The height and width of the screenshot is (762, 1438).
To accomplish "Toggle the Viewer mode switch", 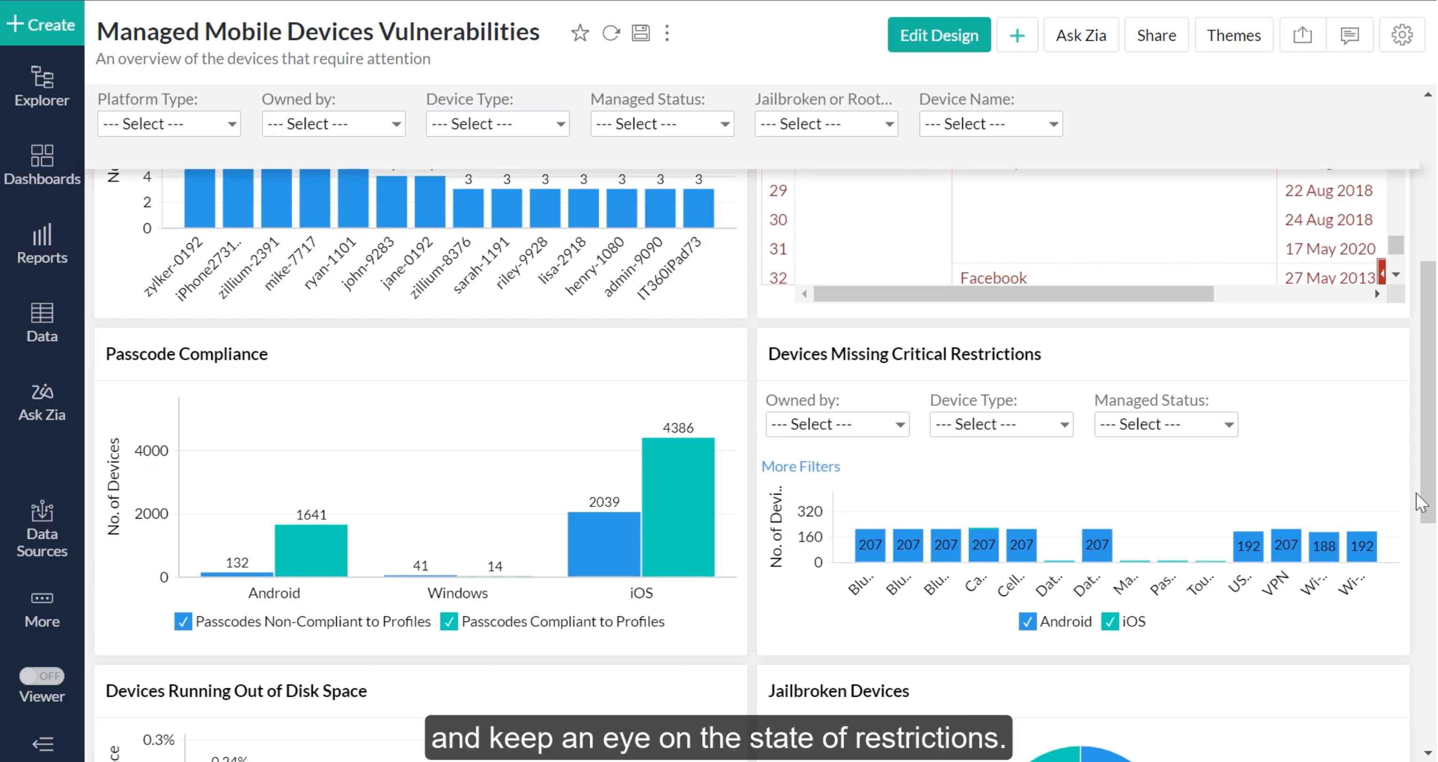I will click(42, 676).
